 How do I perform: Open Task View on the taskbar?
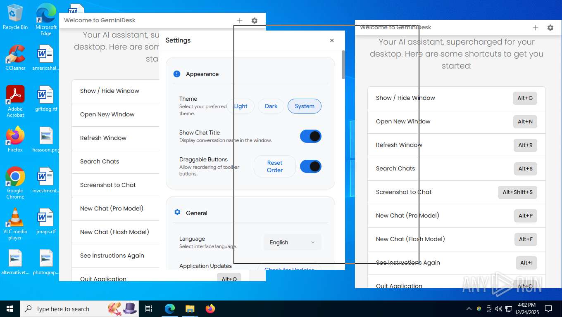click(x=149, y=309)
